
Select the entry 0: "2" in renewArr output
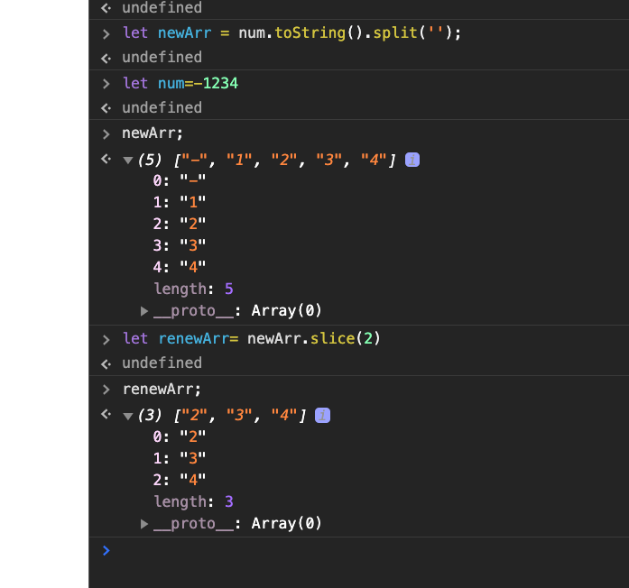[180, 436]
